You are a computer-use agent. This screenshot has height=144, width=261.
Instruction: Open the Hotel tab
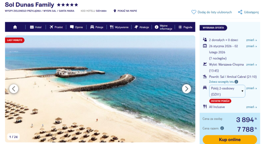click(36, 27)
